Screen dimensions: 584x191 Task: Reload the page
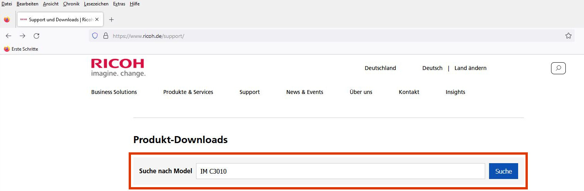tap(36, 36)
